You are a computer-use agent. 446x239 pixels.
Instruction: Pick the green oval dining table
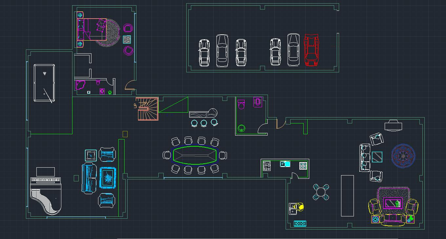(x=195, y=155)
